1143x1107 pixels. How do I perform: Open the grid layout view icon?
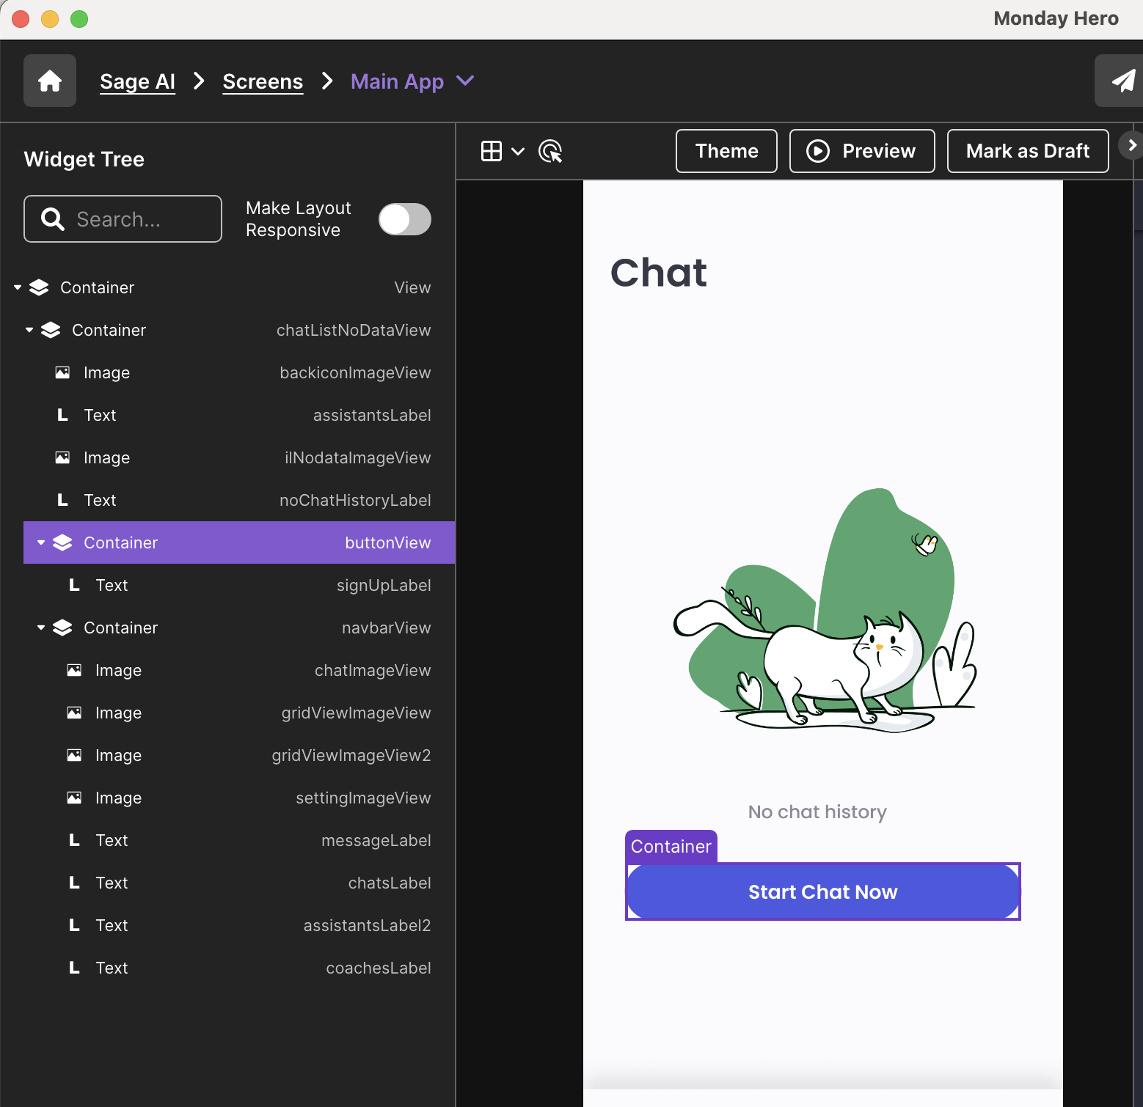coord(492,151)
